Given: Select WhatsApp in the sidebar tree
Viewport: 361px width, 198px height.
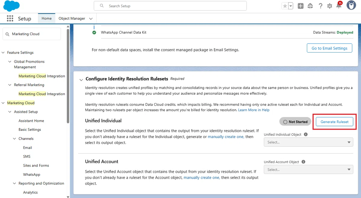Looking at the screenshot, I should (32, 175).
